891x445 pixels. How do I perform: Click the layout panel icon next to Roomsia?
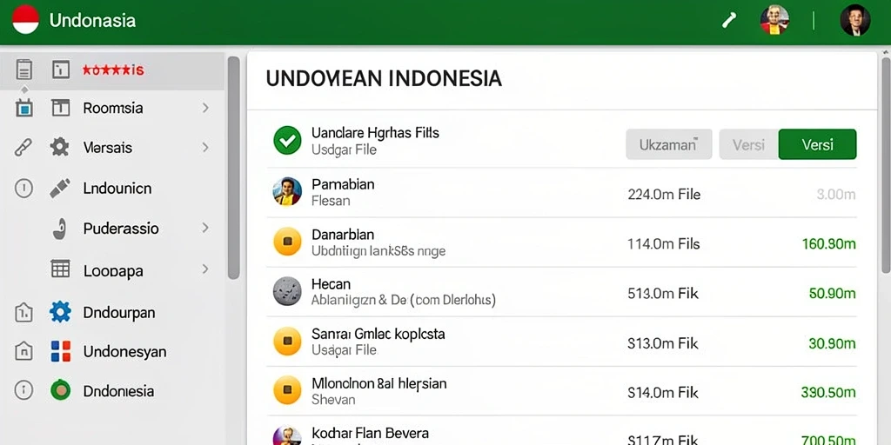pyautogui.click(x=60, y=108)
